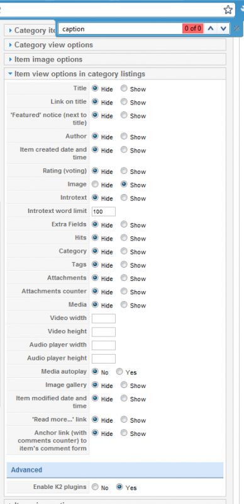The height and width of the screenshot is (504, 244).
Task: Expand Category view options section
Action: [115, 45]
